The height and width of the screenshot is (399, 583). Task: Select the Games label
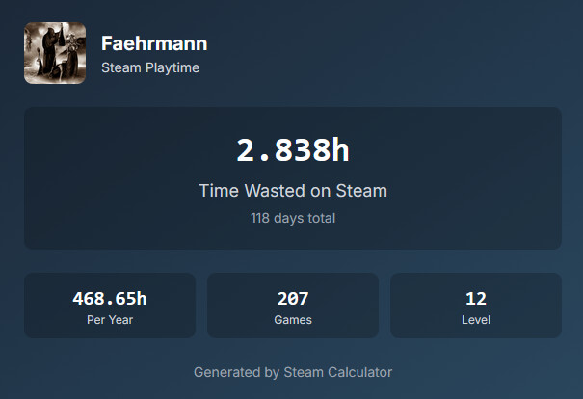pos(293,319)
